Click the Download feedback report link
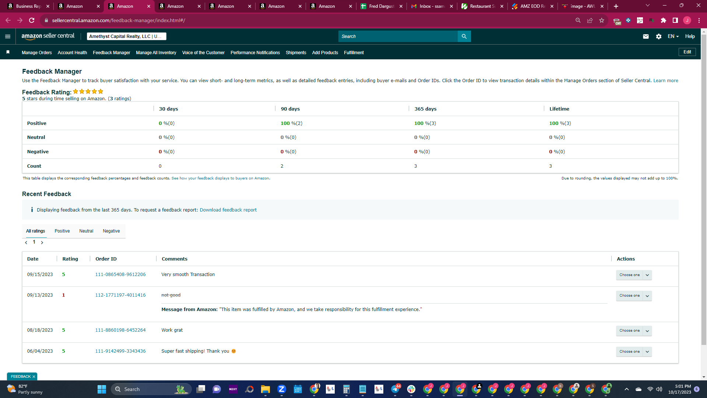 [x=228, y=210]
